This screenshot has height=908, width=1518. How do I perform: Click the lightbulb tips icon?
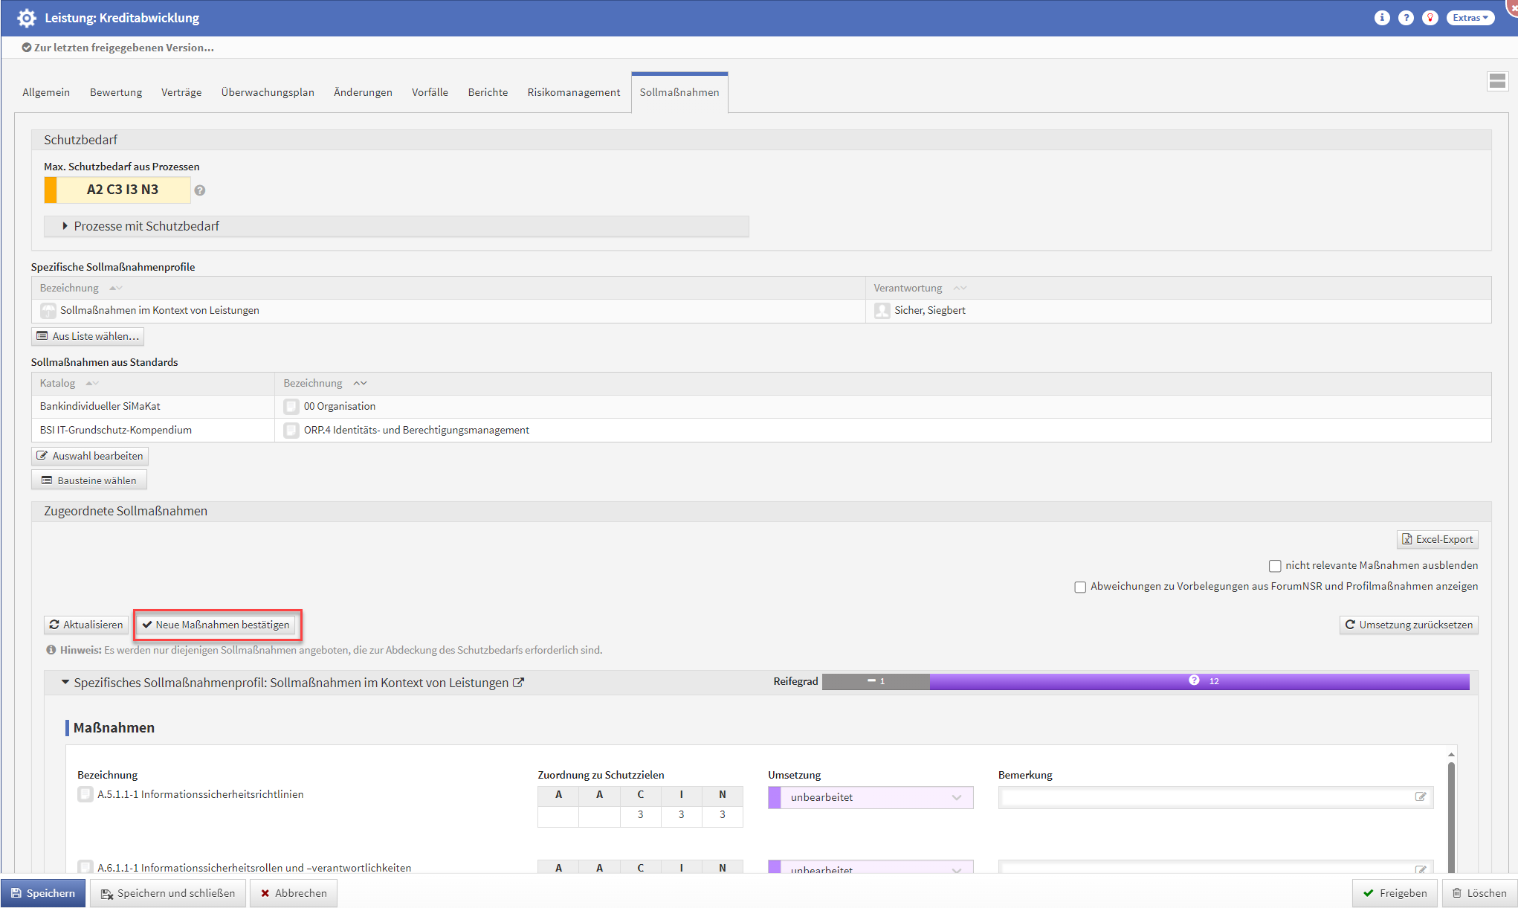[x=1430, y=18]
